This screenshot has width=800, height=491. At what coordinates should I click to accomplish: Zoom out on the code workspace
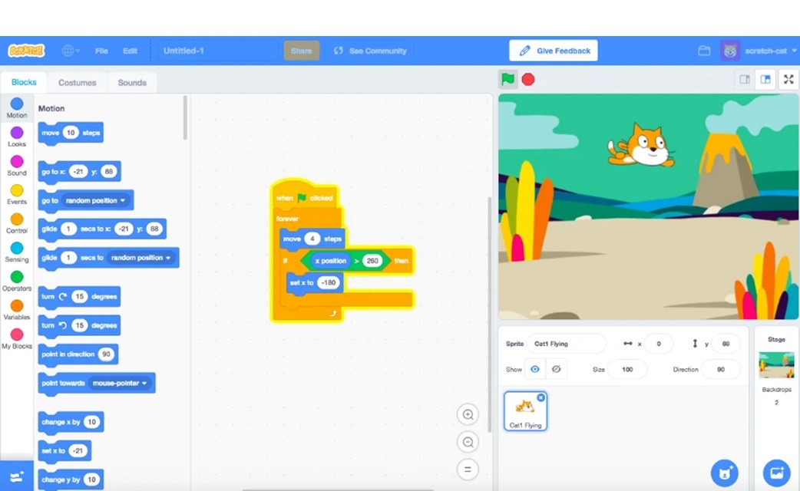coord(467,442)
